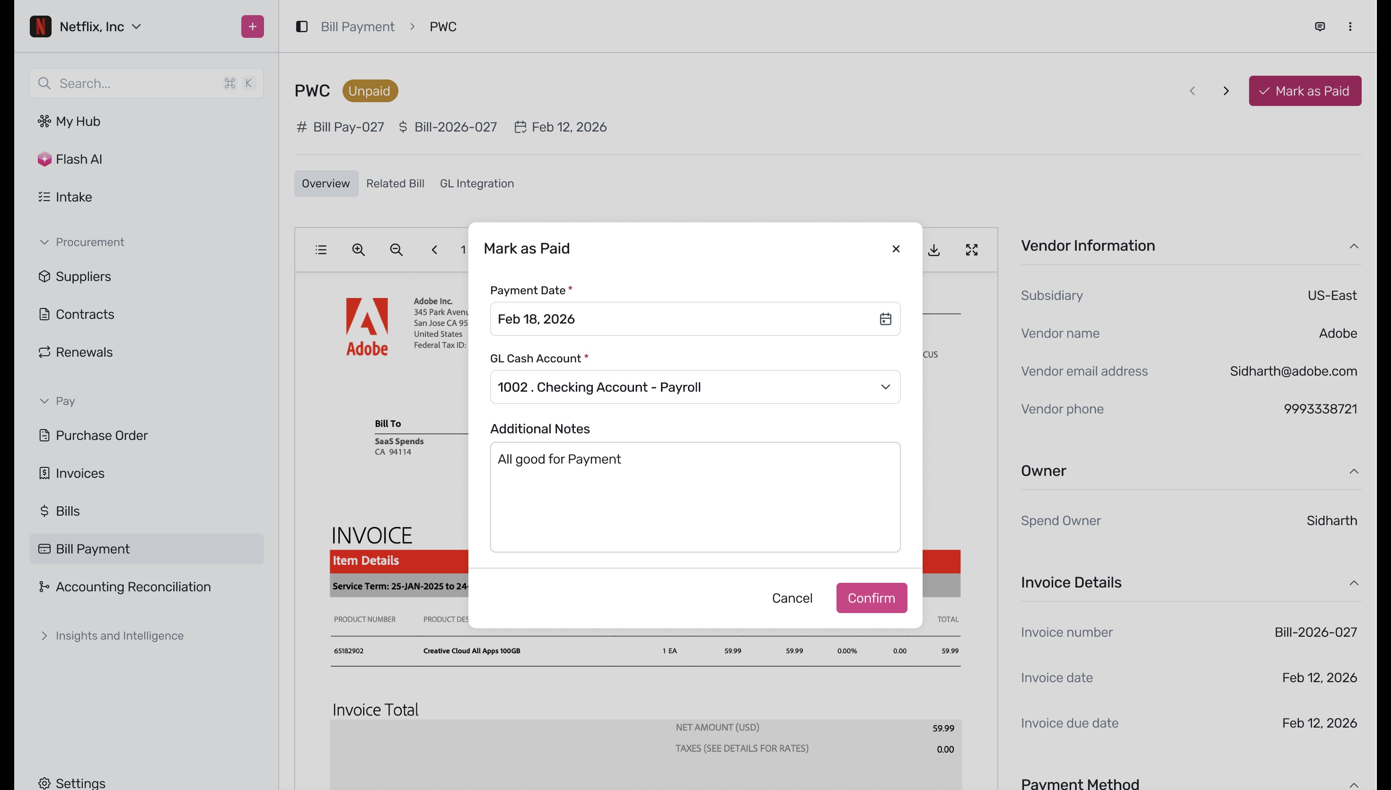Click Bill-2026-027 in page header

click(455, 127)
